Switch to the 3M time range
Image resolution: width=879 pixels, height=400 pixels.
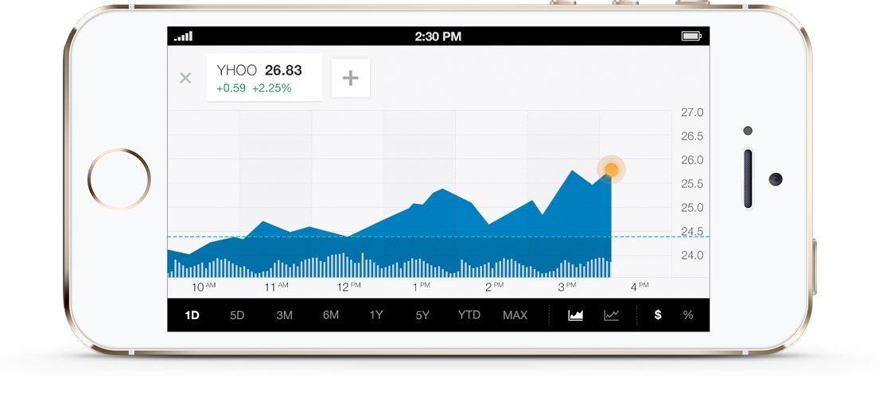click(x=284, y=315)
